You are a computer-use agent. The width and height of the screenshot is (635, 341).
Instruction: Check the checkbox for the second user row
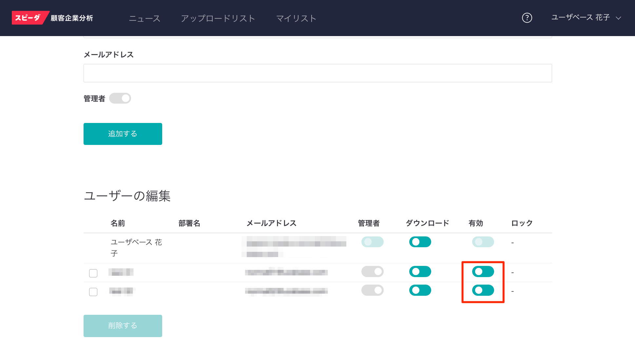pos(93,273)
